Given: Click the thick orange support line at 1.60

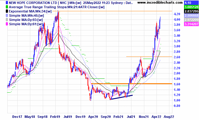Looking at the screenshot, I should tap(131, 84).
